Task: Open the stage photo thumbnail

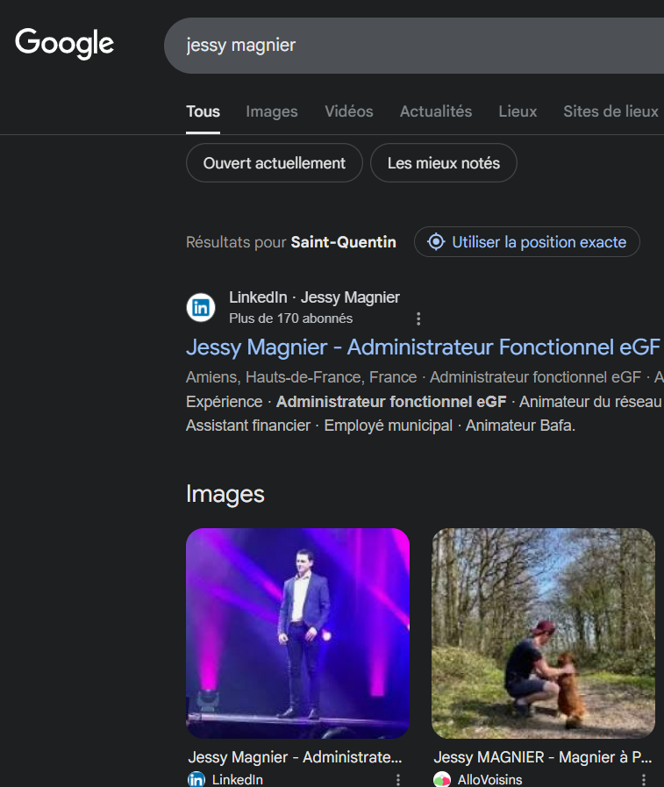Action: point(297,633)
